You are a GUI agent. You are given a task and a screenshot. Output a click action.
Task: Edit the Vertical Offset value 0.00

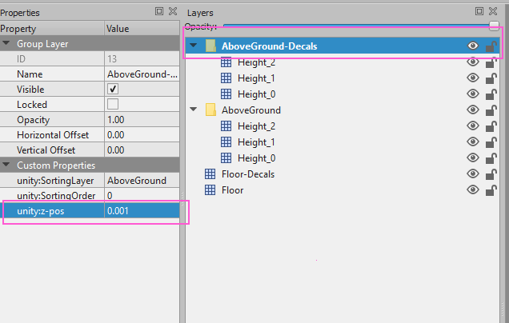142,150
